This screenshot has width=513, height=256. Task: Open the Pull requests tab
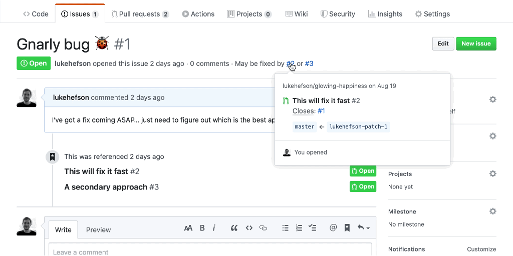(140, 14)
